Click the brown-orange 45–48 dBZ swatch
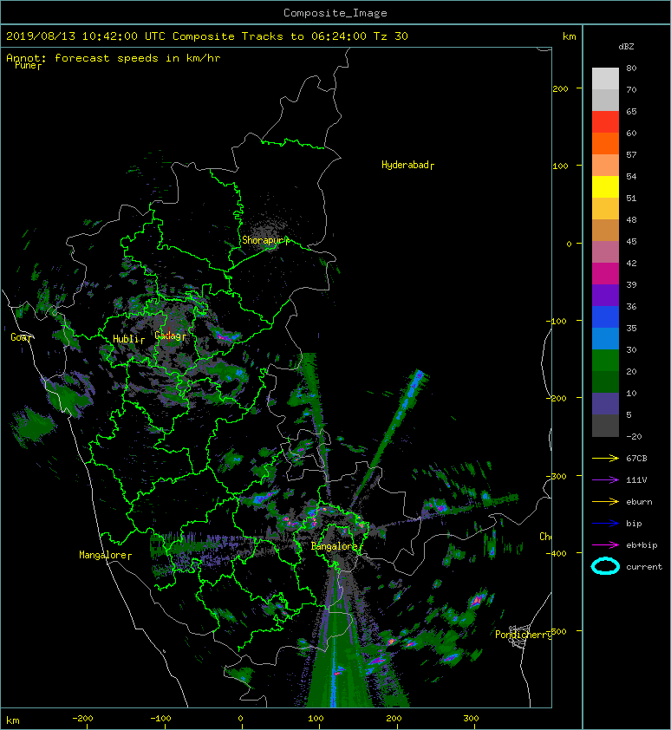 (x=605, y=230)
